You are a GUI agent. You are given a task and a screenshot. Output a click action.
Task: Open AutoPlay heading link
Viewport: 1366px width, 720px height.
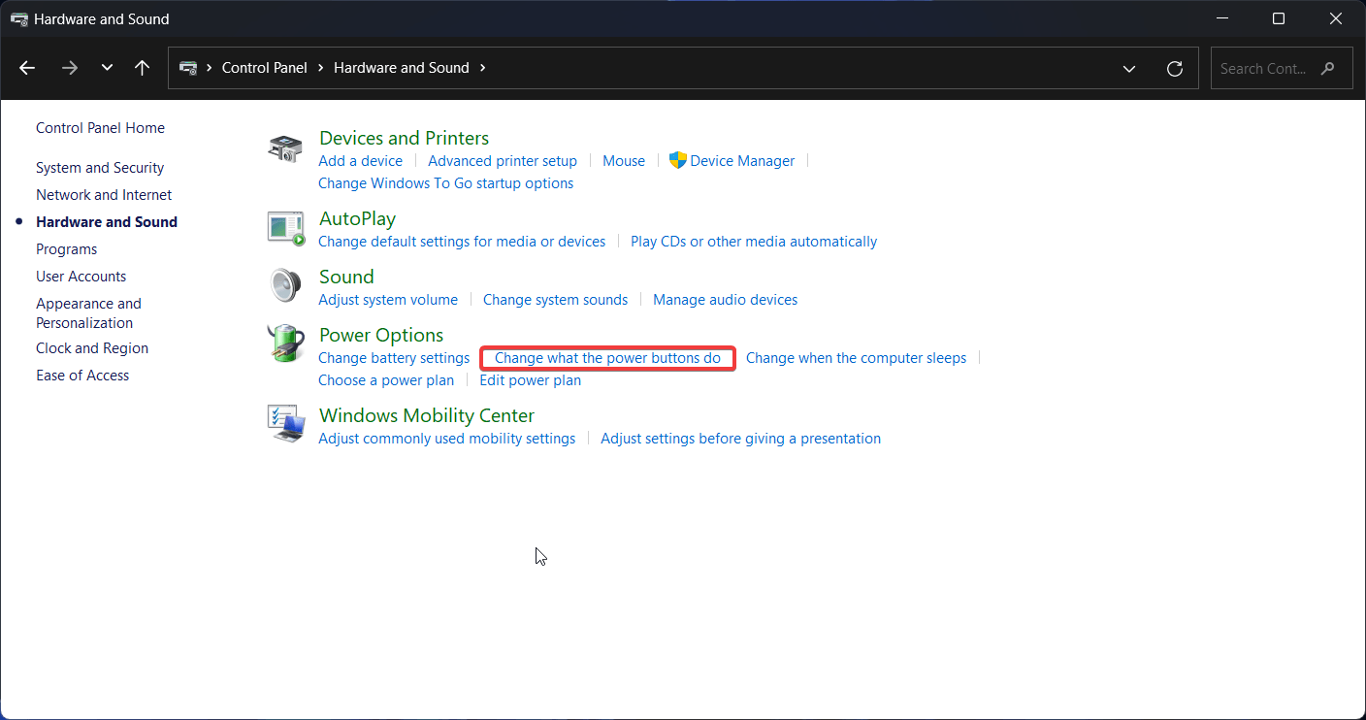pyautogui.click(x=357, y=218)
